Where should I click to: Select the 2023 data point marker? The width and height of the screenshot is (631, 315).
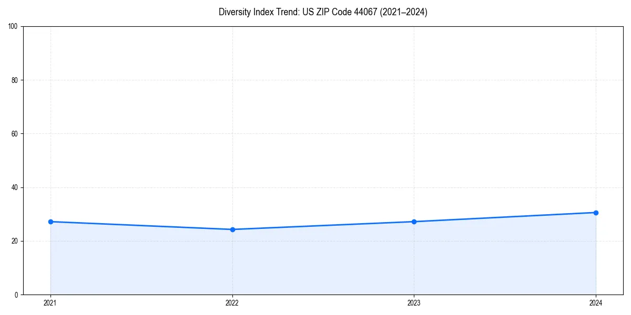click(x=414, y=222)
